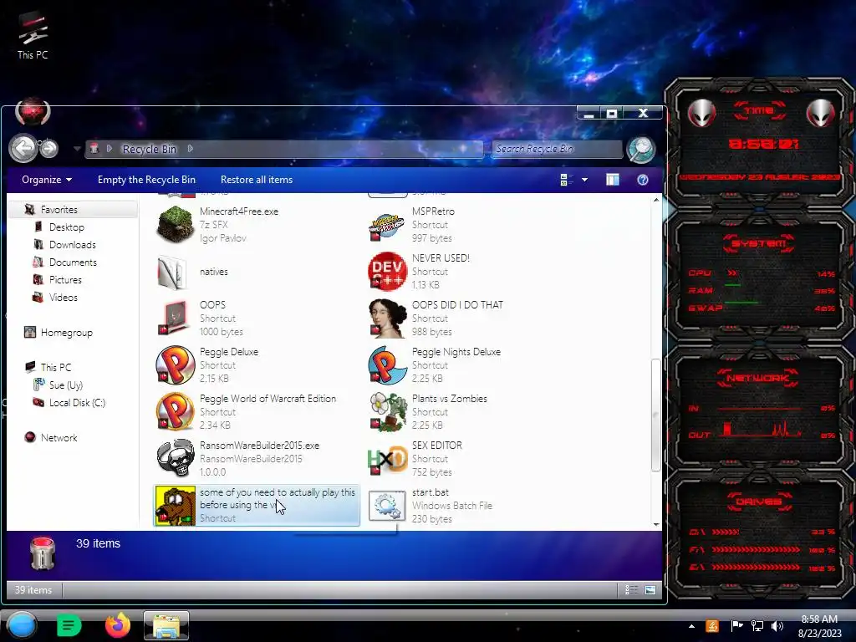
Task: Open view options dropdown arrow
Action: 584,180
